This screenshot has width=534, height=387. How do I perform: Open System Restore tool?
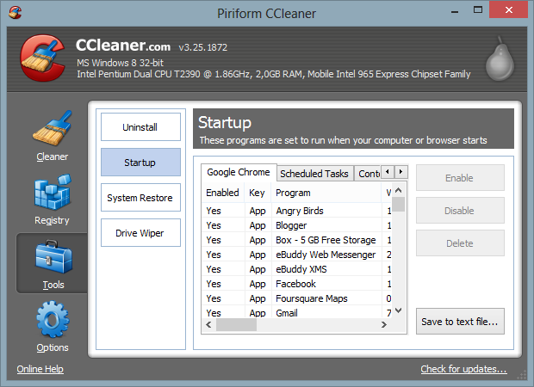[140, 198]
